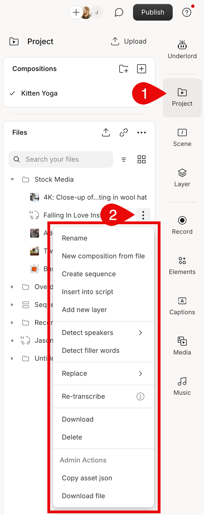
Task: Collapse the Stock Media folder
Action: pos(12,179)
